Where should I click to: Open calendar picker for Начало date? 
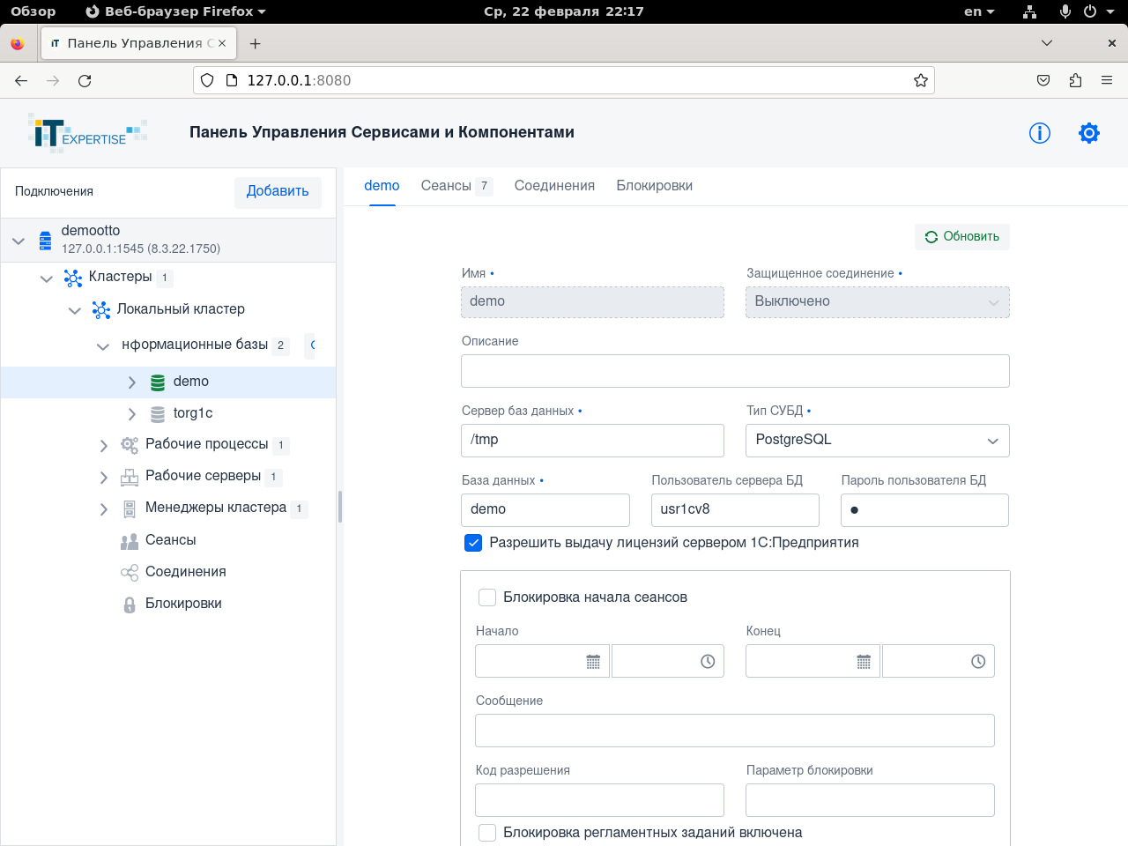(x=593, y=662)
